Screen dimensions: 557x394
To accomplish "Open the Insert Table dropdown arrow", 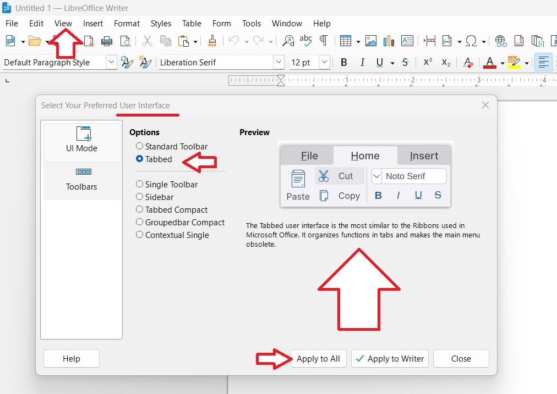I will (358, 42).
